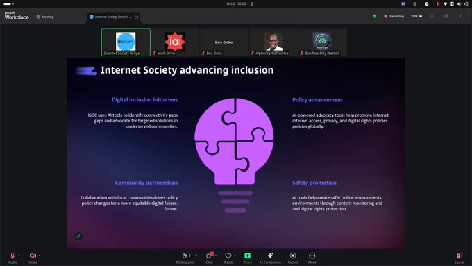472x266 pixels.
Task: Open the system volume speaker icon
Action: 459,4
